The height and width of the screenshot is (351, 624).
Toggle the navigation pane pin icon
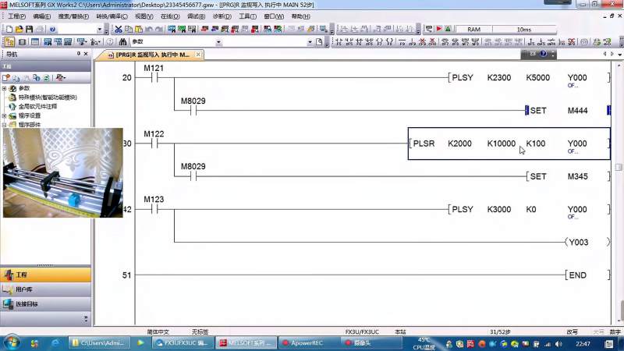[77, 55]
